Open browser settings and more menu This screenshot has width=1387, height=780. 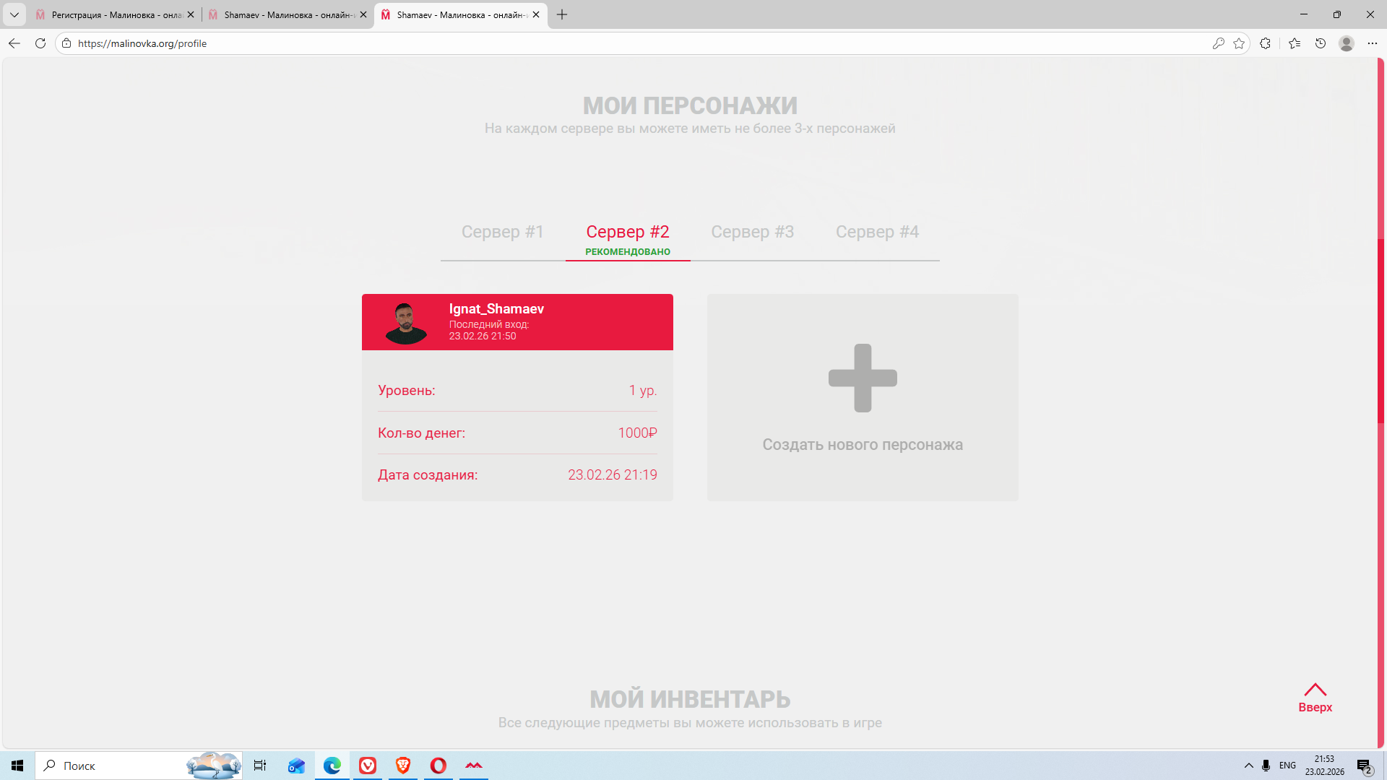coord(1372,43)
